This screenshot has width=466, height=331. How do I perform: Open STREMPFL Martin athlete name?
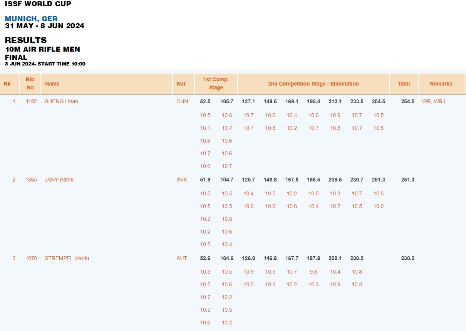pyautogui.click(x=67, y=258)
